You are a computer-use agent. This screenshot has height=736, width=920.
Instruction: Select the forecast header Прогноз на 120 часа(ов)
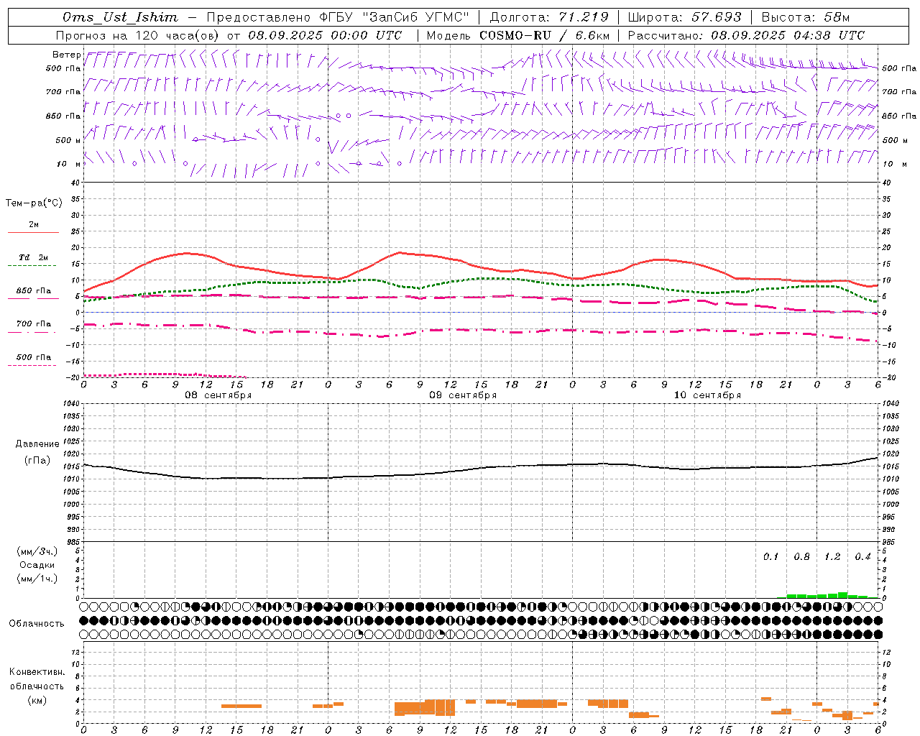pos(139,35)
